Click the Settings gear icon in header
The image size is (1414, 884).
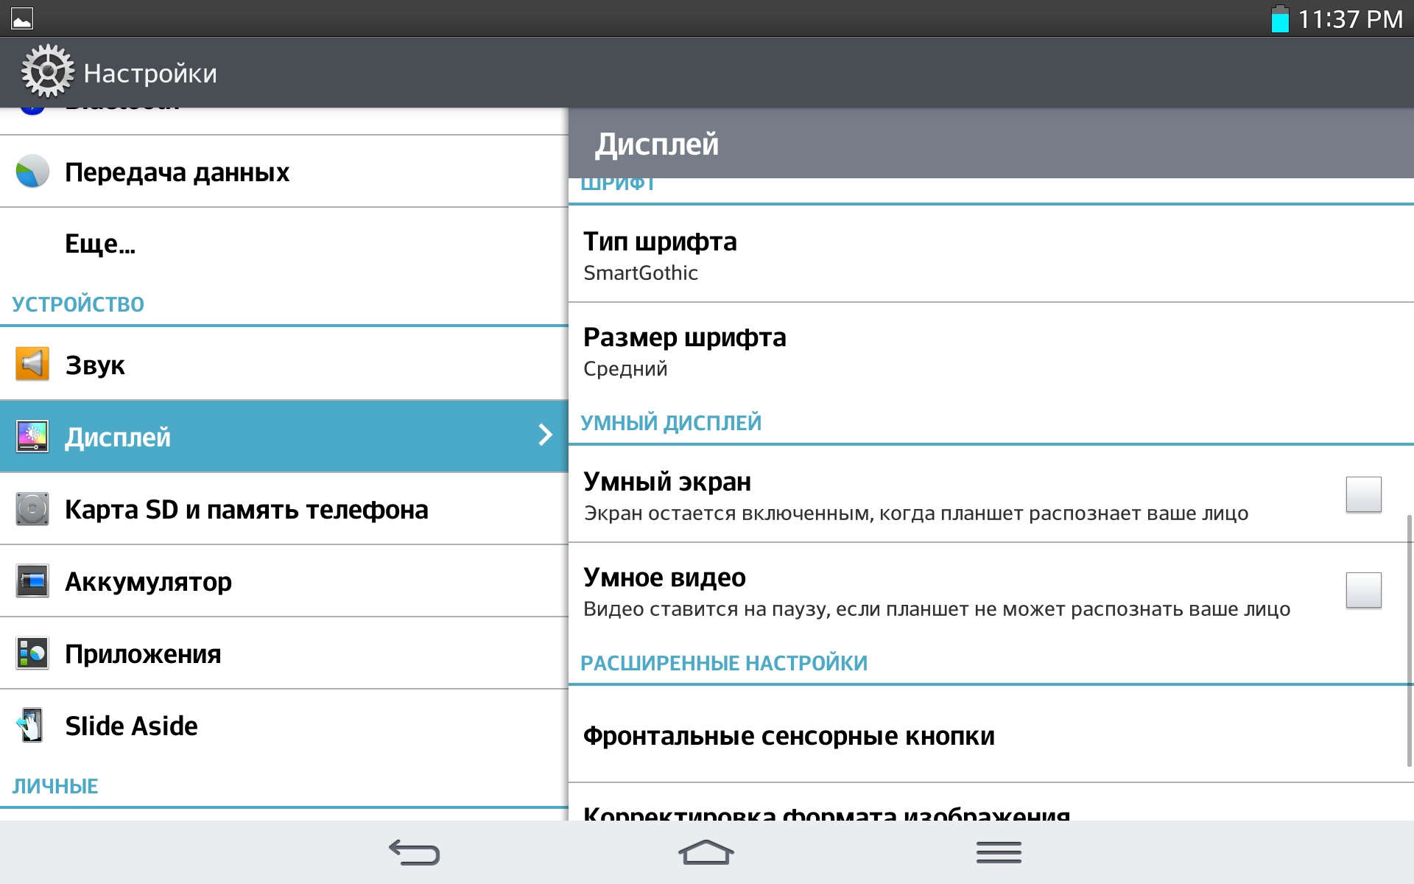point(47,71)
